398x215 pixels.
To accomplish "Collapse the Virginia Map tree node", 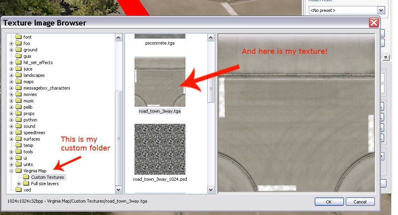I will [12, 171].
